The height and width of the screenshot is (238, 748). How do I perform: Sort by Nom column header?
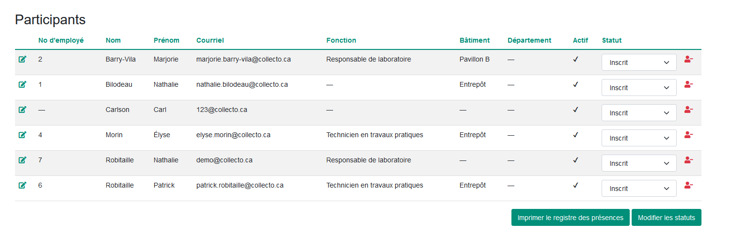[x=113, y=40]
